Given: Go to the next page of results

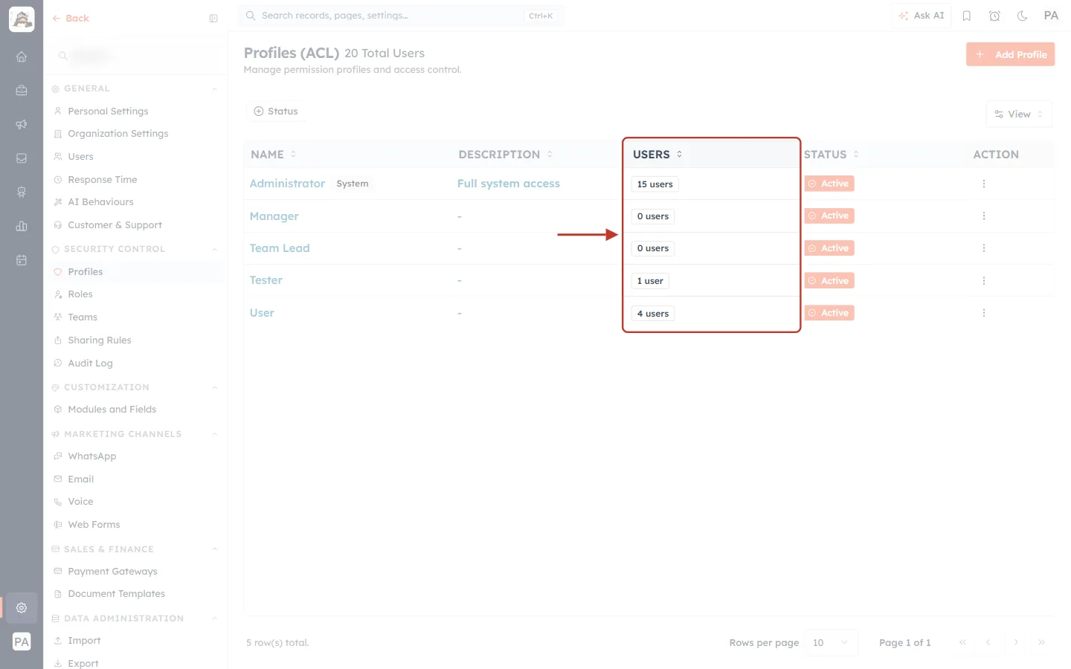Looking at the screenshot, I should click(1015, 643).
